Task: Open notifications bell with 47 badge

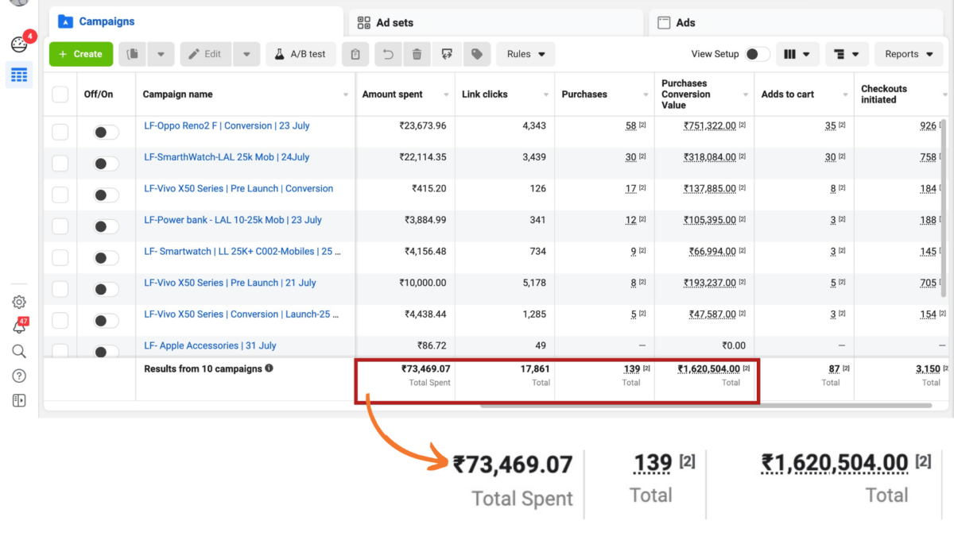Action: 19,326
